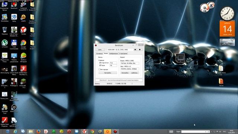This screenshot has width=238, height=134.
Task: Open the WinUtilities desktop icon
Action: (x=4, y=18)
